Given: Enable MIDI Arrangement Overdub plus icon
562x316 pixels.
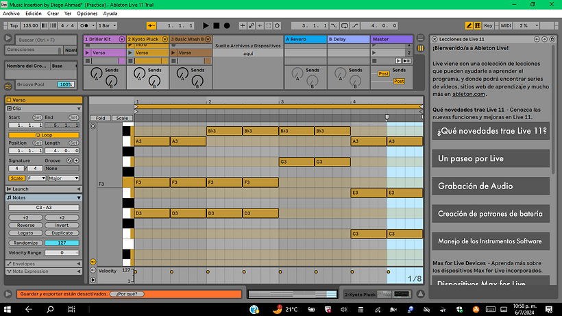Looking at the screenshot, I should 243,25.
